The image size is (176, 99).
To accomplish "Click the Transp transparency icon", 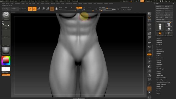I will click(x=149, y=84).
